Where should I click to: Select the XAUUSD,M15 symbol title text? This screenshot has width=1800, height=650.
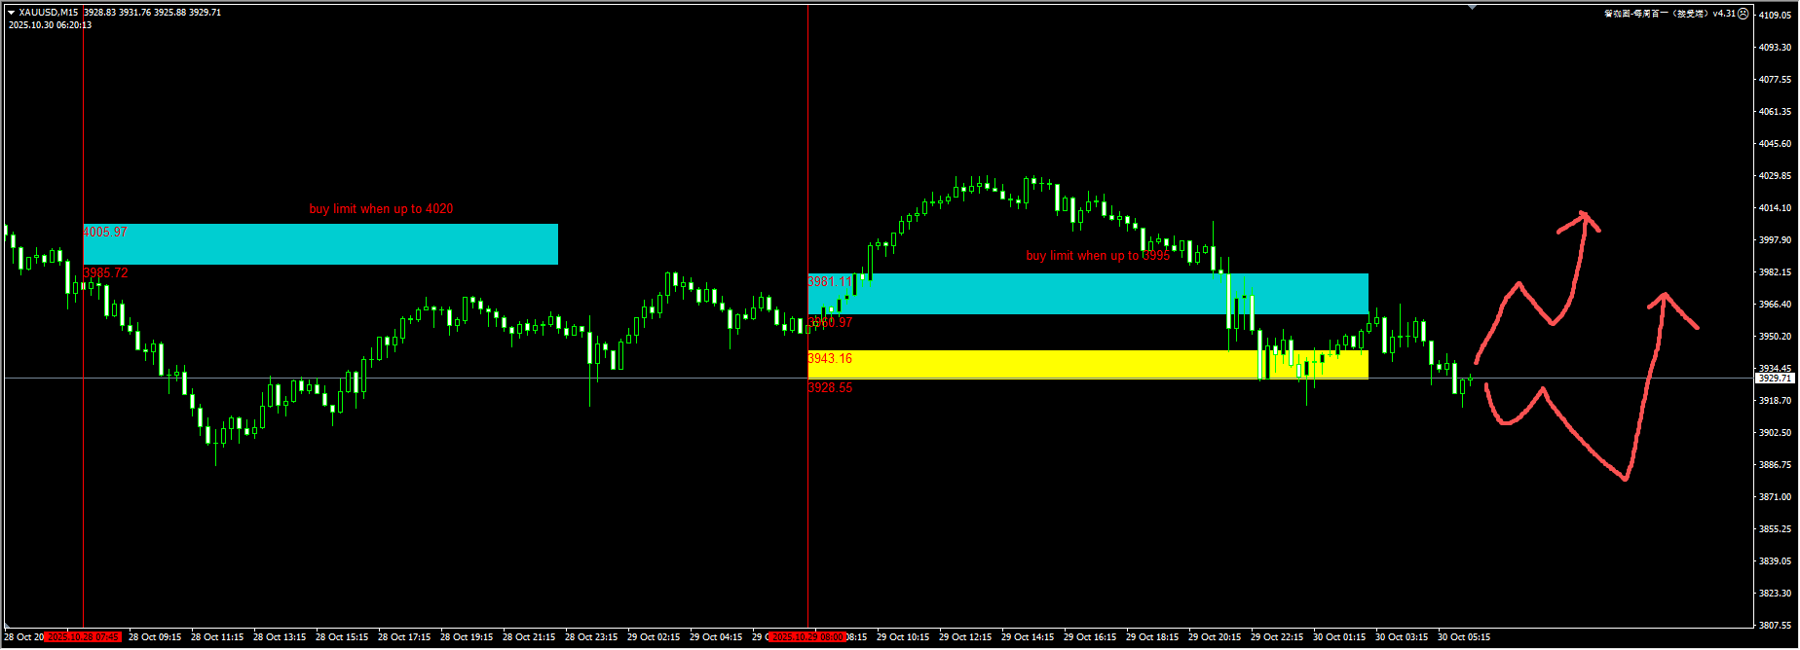pos(49,13)
